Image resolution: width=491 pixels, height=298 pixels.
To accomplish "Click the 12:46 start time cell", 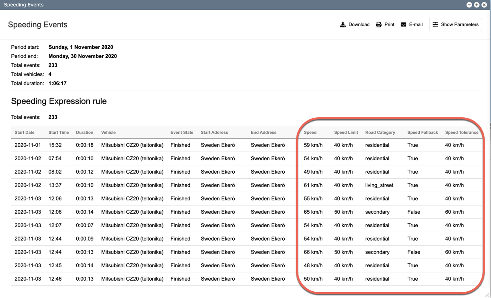I will pyautogui.click(x=55, y=279).
